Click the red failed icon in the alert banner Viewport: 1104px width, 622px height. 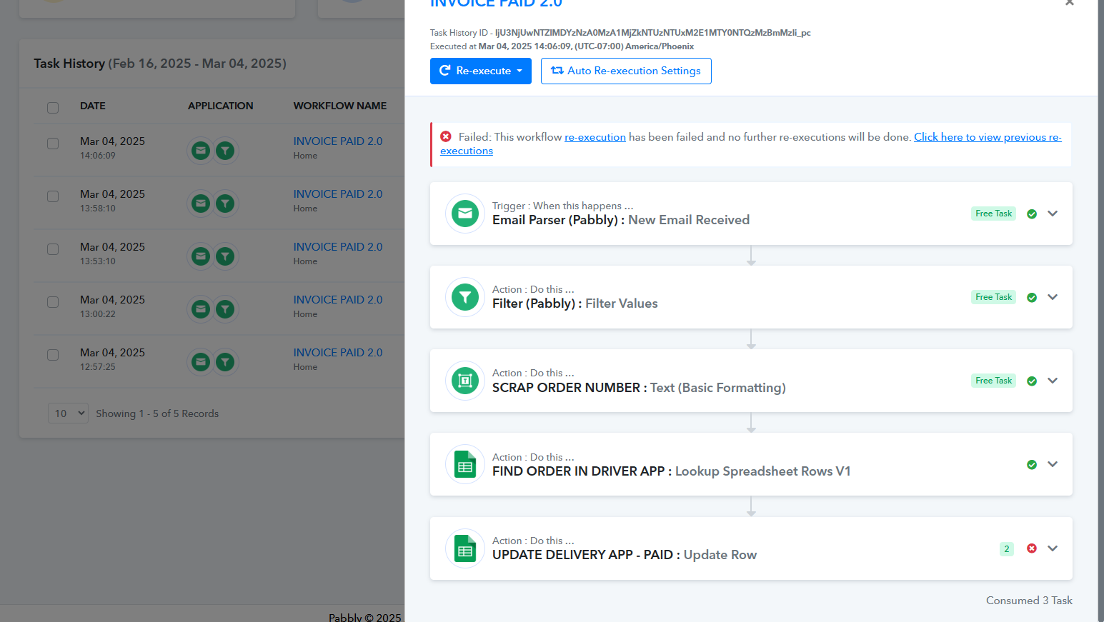(446, 136)
